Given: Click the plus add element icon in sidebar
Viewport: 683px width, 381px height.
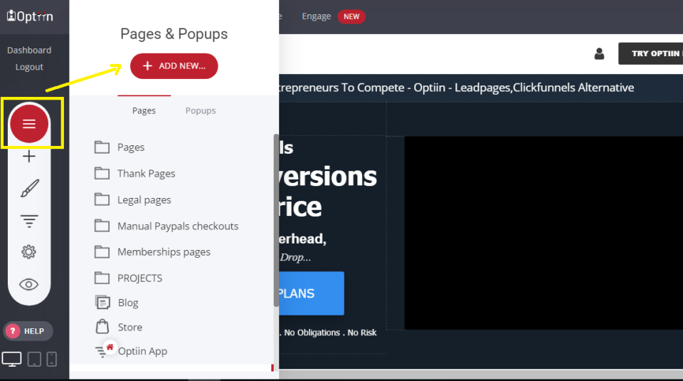Looking at the screenshot, I should click(x=29, y=156).
